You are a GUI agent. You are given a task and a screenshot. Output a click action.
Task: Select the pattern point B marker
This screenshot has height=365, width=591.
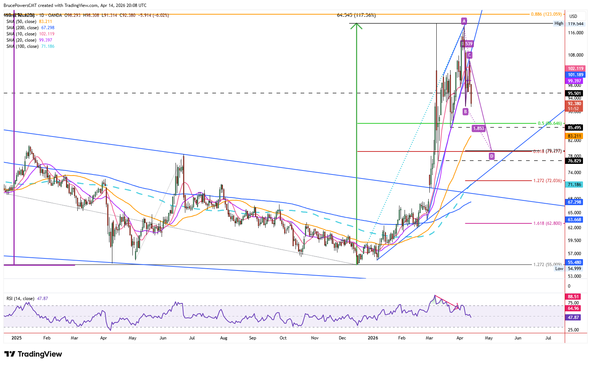[x=465, y=112]
